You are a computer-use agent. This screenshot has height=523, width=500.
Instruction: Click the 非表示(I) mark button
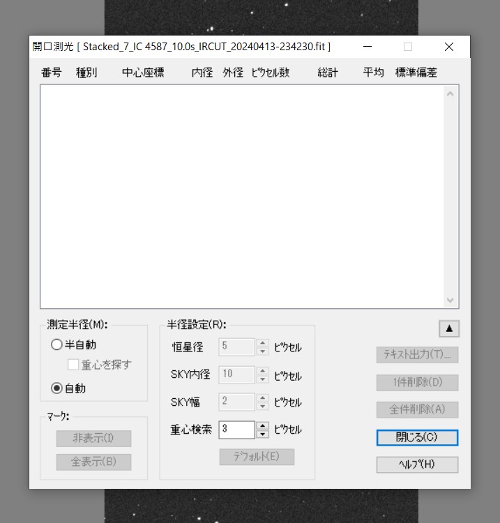pyautogui.click(x=93, y=439)
